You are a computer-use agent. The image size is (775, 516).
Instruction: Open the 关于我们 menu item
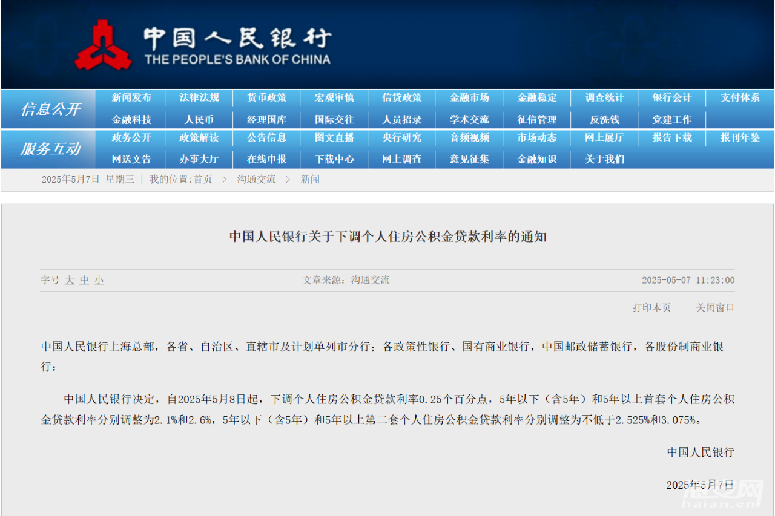pos(604,159)
